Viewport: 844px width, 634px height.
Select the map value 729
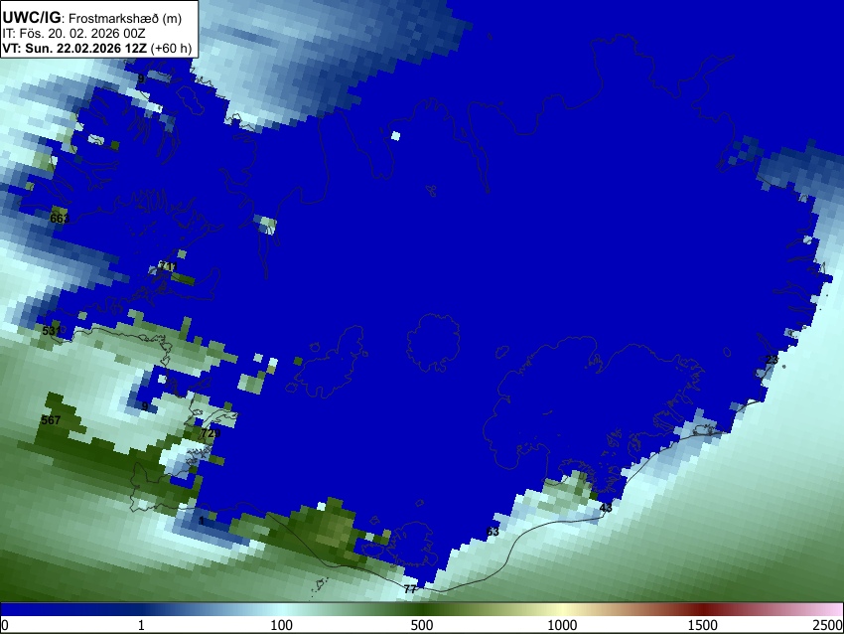coord(211,433)
